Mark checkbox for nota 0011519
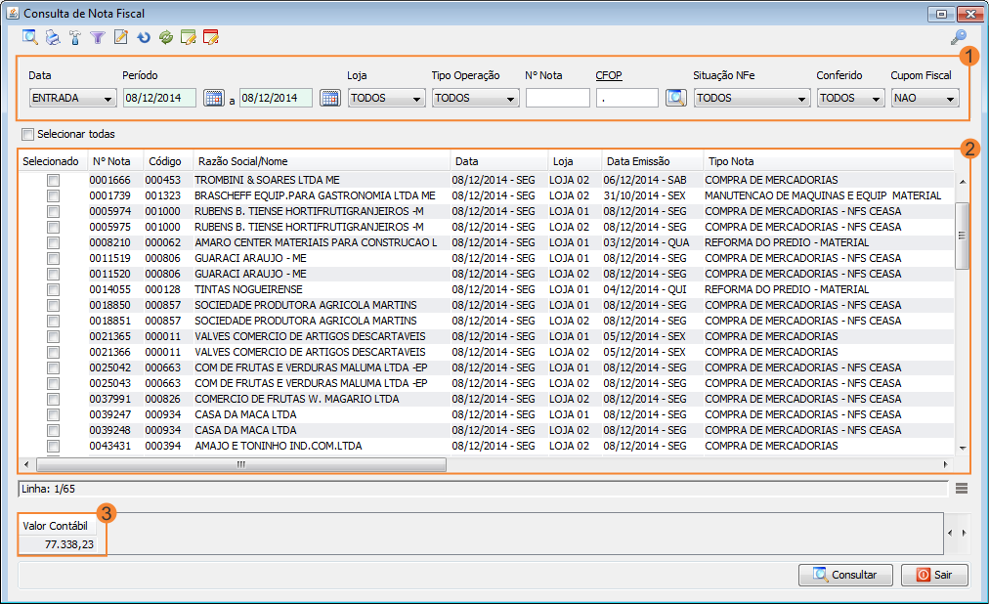The image size is (989, 604). coord(53,258)
